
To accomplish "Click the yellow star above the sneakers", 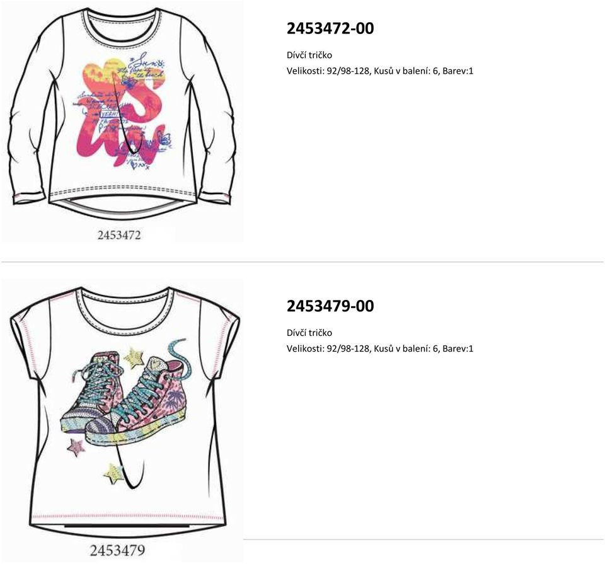I will 134,357.
